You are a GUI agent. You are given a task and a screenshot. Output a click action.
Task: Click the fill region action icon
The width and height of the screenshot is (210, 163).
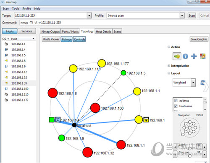[202, 56]
